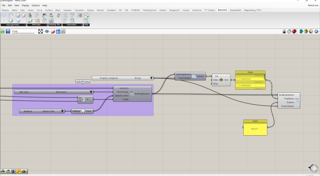Toggle preview of selected objects only
Image resolution: width=320 pixels, height=176 pixels.
tap(301, 31)
